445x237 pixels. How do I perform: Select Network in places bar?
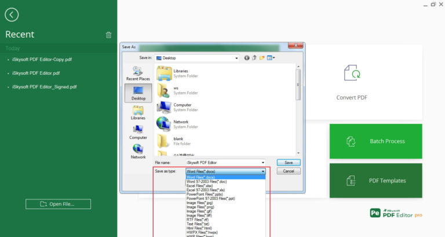[138, 152]
